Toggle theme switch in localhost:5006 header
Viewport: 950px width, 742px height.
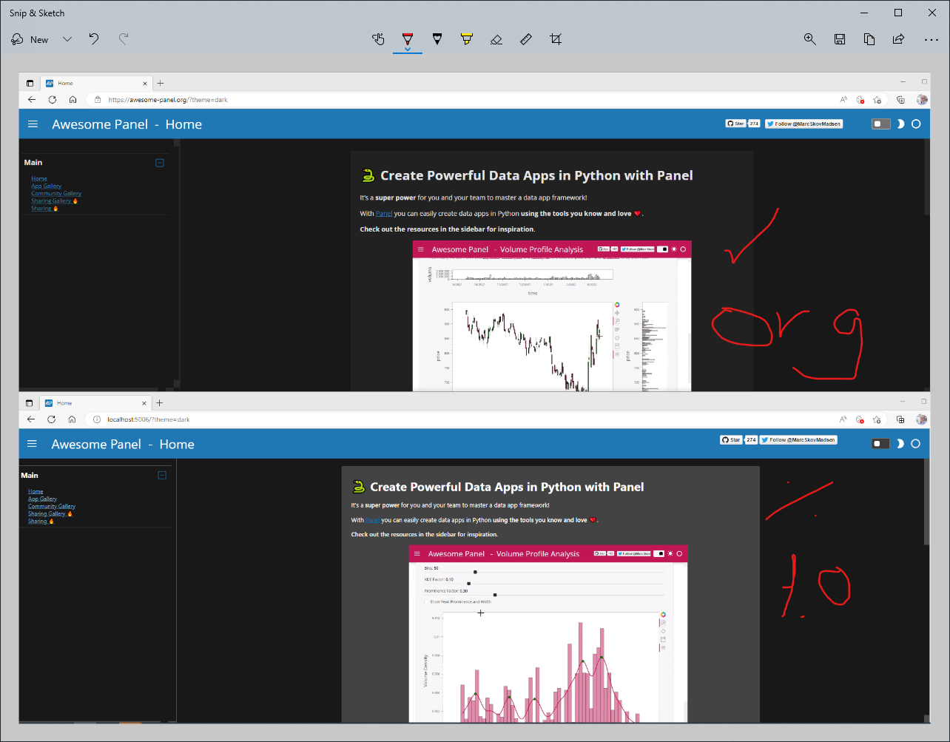879,443
